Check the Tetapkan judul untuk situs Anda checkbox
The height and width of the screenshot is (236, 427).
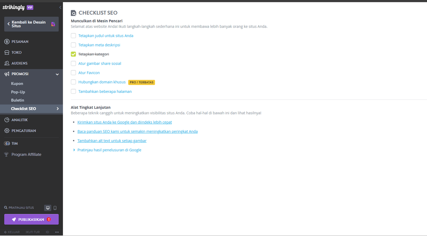(x=73, y=36)
